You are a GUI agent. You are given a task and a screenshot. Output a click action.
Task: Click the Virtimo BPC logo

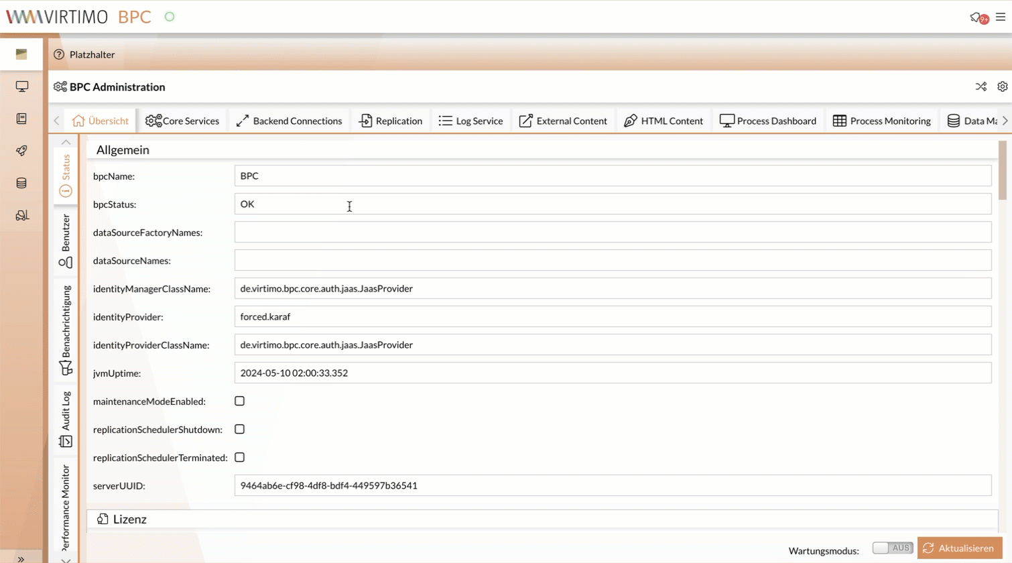pyautogui.click(x=79, y=17)
